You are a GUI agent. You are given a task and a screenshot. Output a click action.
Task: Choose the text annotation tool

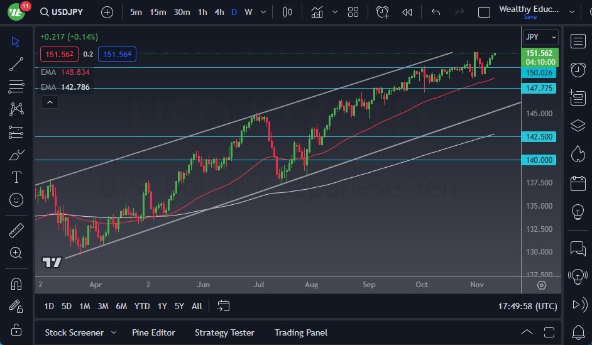tap(16, 177)
